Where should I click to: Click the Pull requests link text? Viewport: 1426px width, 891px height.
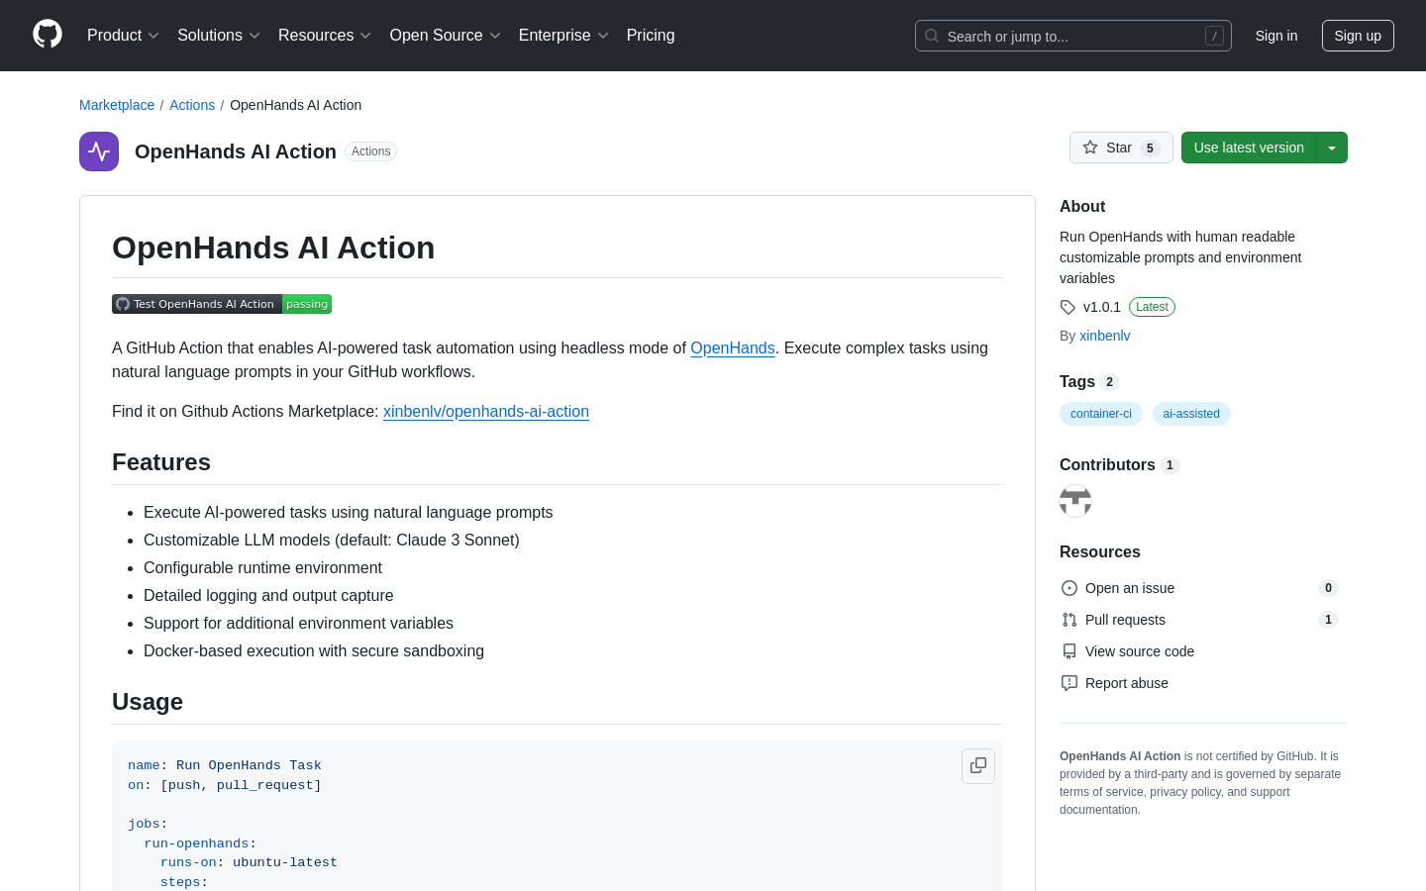pyautogui.click(x=1125, y=620)
